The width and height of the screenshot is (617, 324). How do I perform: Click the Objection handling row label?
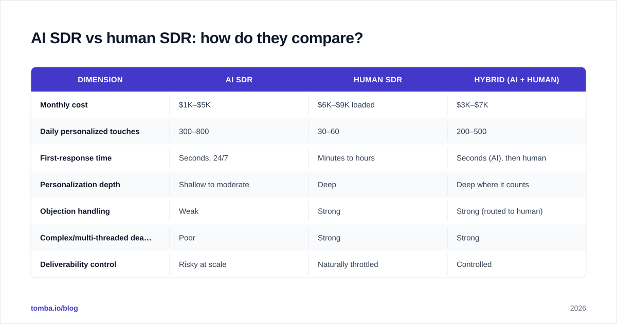75,211
